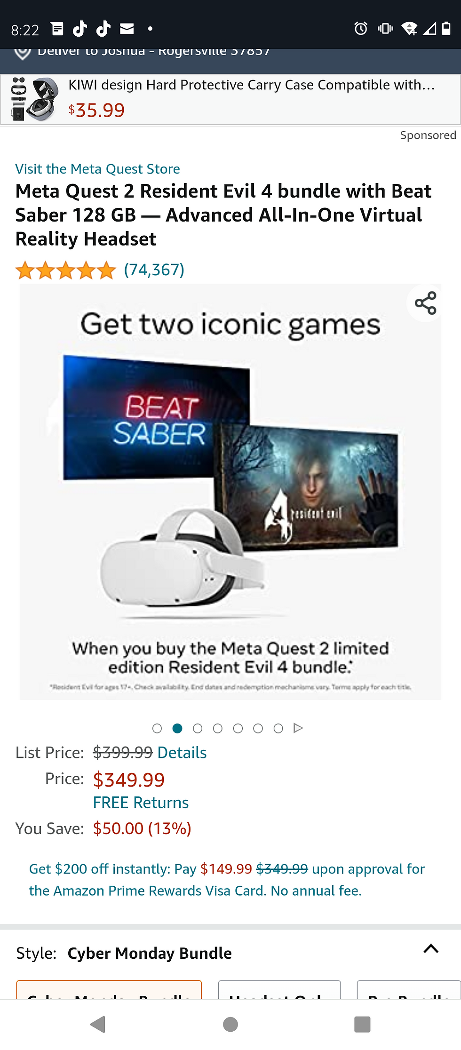Tap the mail notification icon in status bar

127,29
